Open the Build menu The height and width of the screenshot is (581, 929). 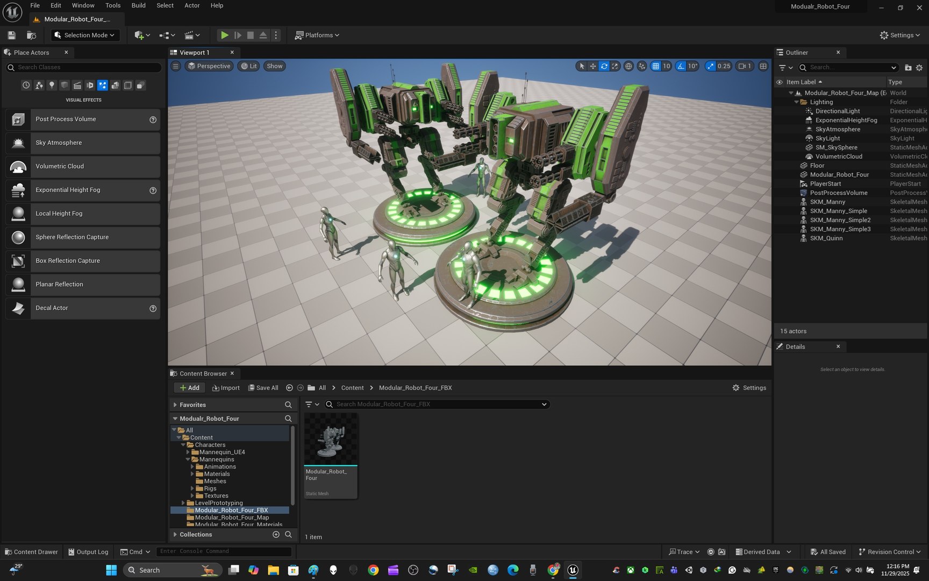coord(139,5)
